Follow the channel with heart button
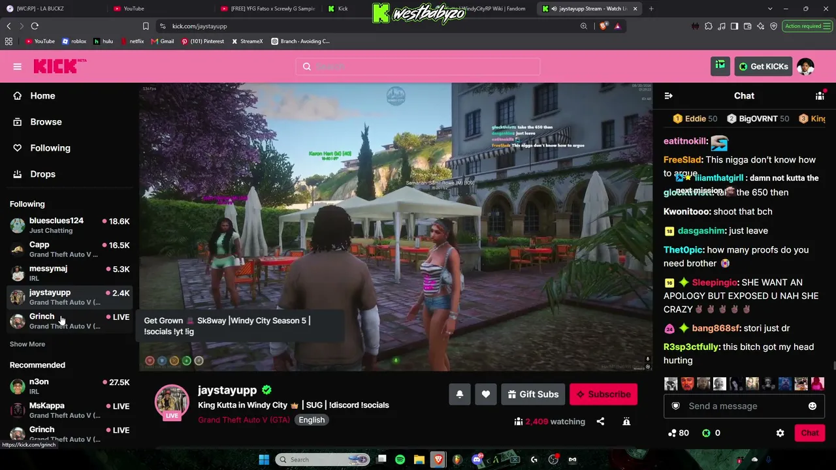 point(486,394)
